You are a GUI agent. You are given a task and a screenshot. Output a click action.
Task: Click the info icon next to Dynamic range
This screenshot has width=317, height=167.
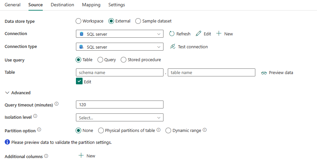tap(205, 130)
